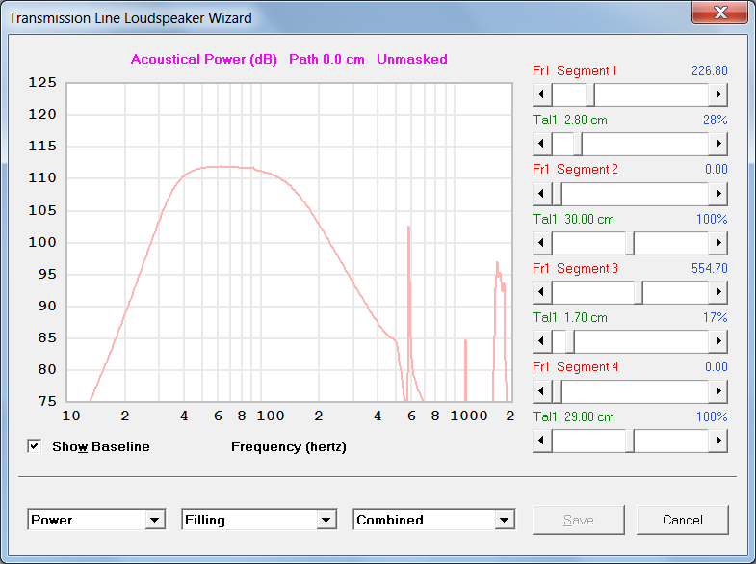Click left arrow of Fr1 Segment 1 slider

tap(542, 94)
